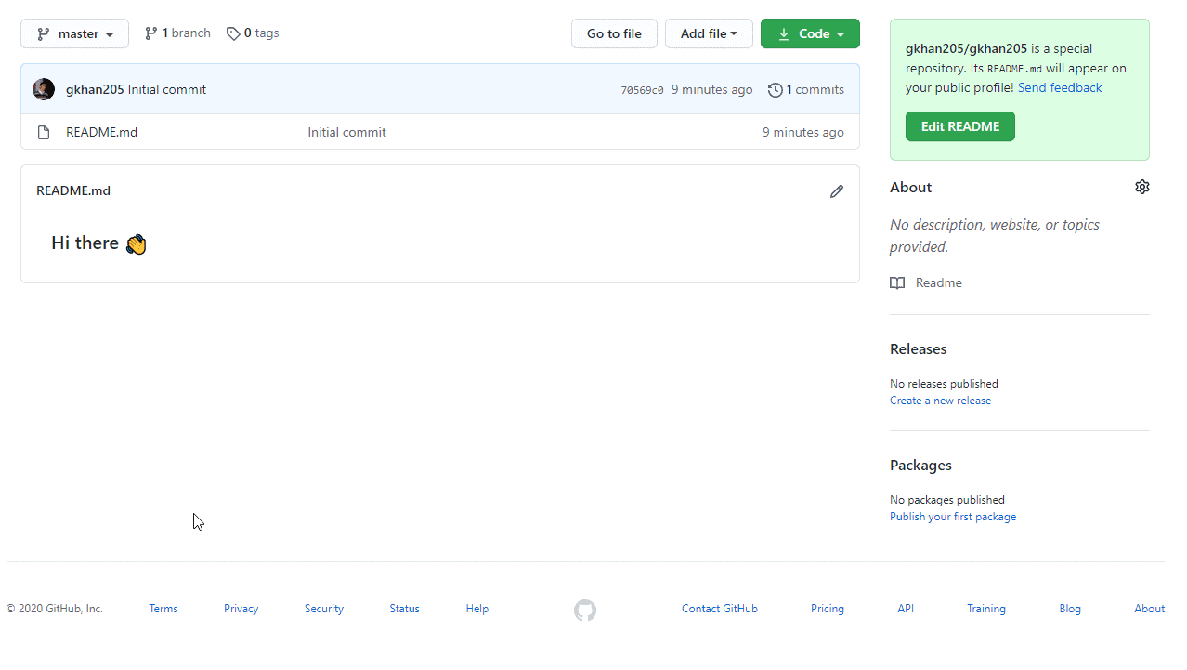Open the Security footer link
This screenshot has width=1187, height=670.
[x=324, y=609]
